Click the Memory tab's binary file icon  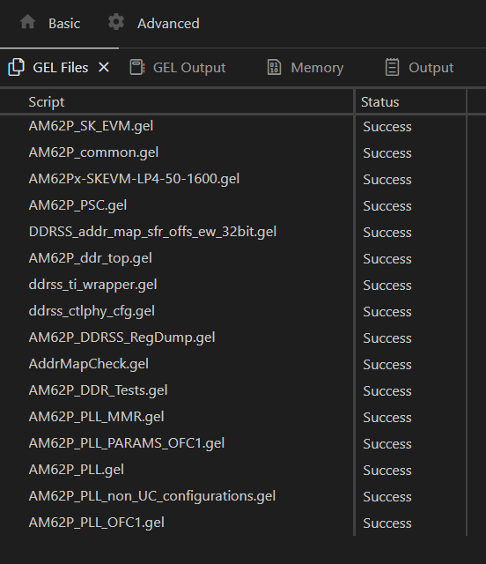pos(275,67)
